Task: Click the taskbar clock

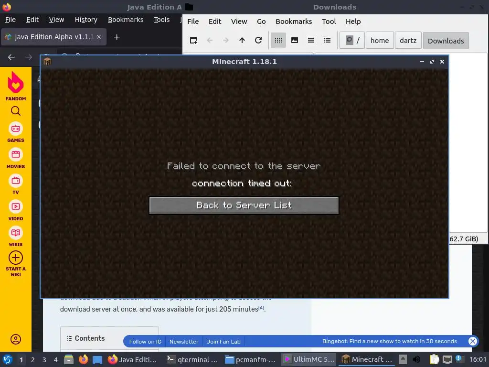Action: tap(478, 359)
